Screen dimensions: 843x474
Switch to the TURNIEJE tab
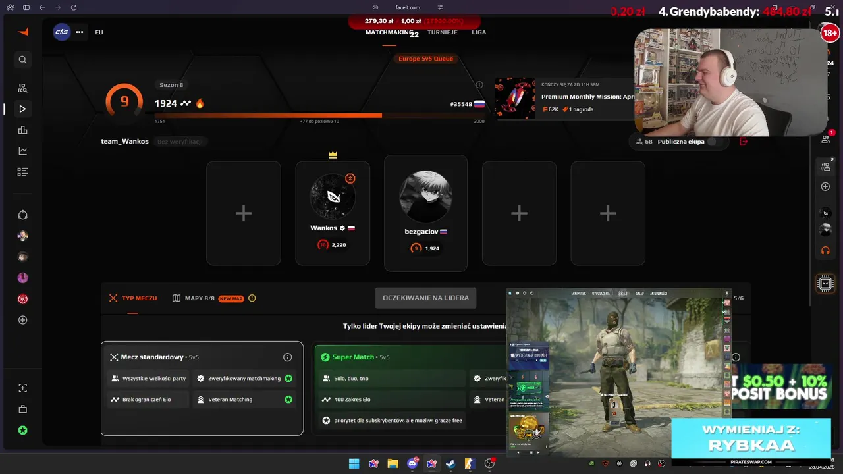[443, 32]
